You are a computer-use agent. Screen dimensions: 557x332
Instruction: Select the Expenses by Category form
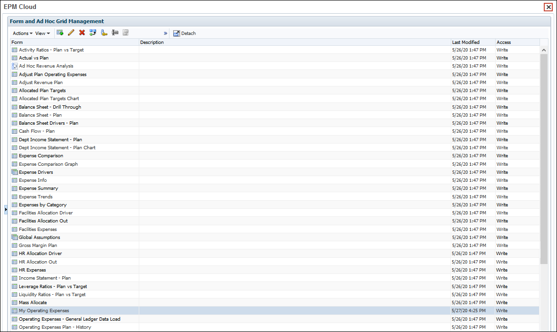coord(42,205)
